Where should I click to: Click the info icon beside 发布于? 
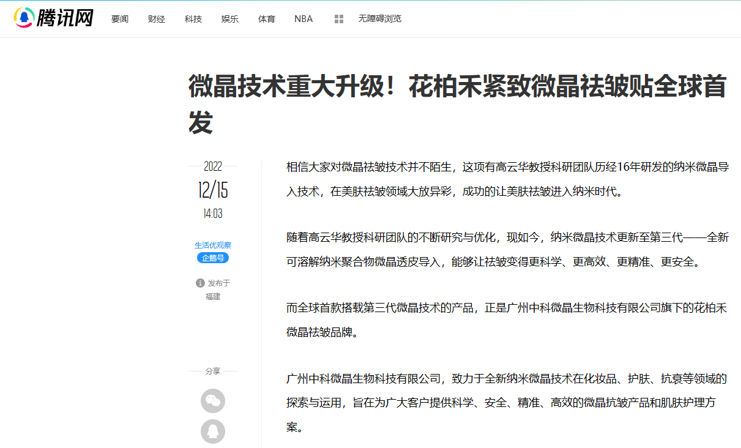pos(200,283)
